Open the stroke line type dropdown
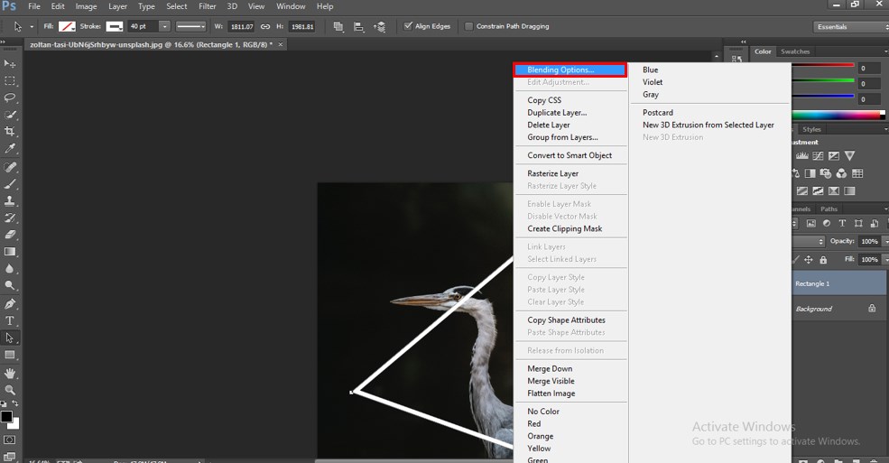Screen dimensions: 889x463 191,27
